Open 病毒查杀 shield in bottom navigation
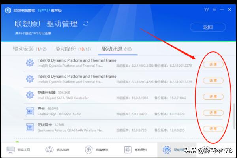The width and height of the screenshot is (237, 158). point(96,150)
